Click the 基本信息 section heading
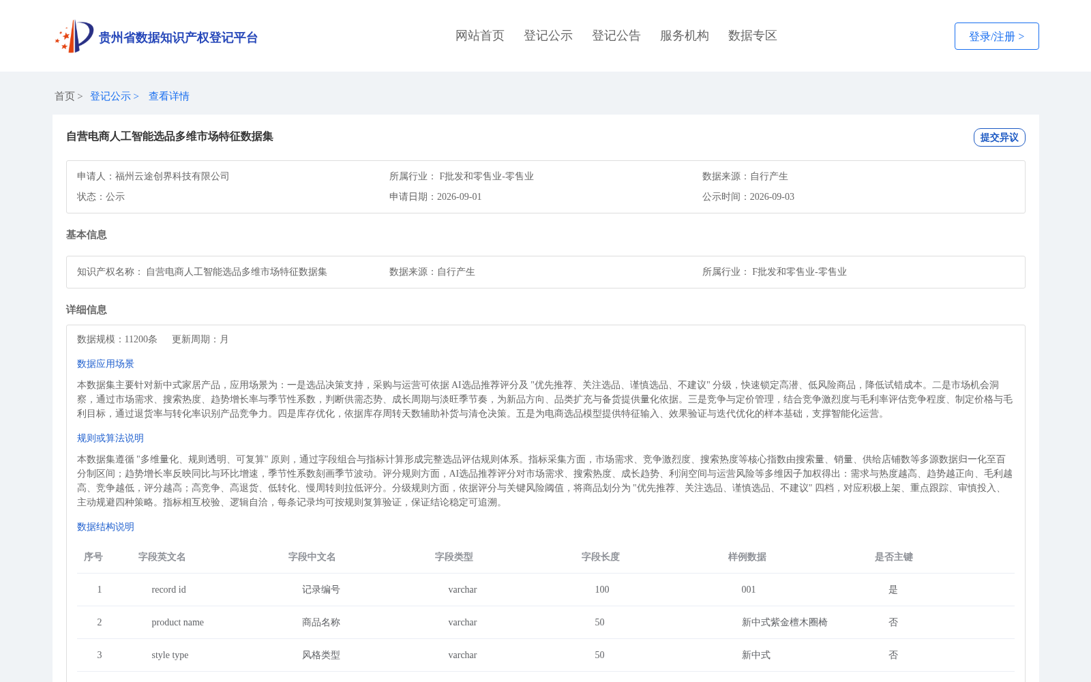 click(x=87, y=235)
